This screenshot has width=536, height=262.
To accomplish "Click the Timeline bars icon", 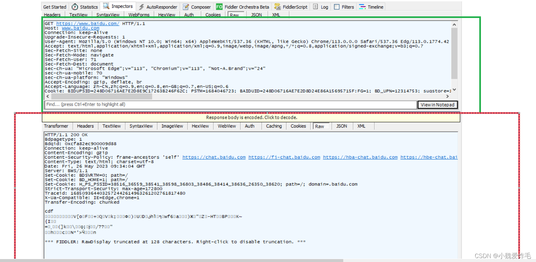I will coord(362,7).
